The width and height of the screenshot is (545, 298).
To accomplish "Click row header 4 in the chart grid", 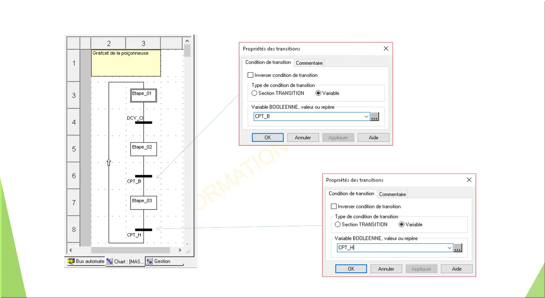I will click(x=74, y=122).
